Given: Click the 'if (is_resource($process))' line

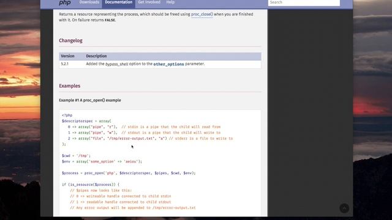Looking at the screenshot, I should (91, 185).
